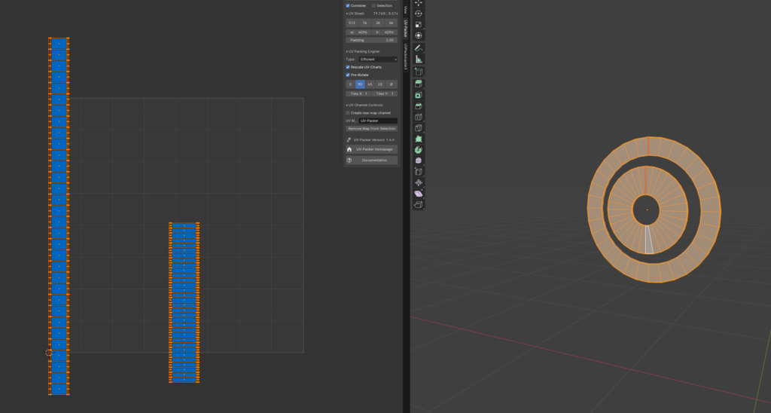Viewport: 771px width, 413px height.
Task: Open the UVPackmaster3 sidebar tab
Action: click(x=405, y=57)
